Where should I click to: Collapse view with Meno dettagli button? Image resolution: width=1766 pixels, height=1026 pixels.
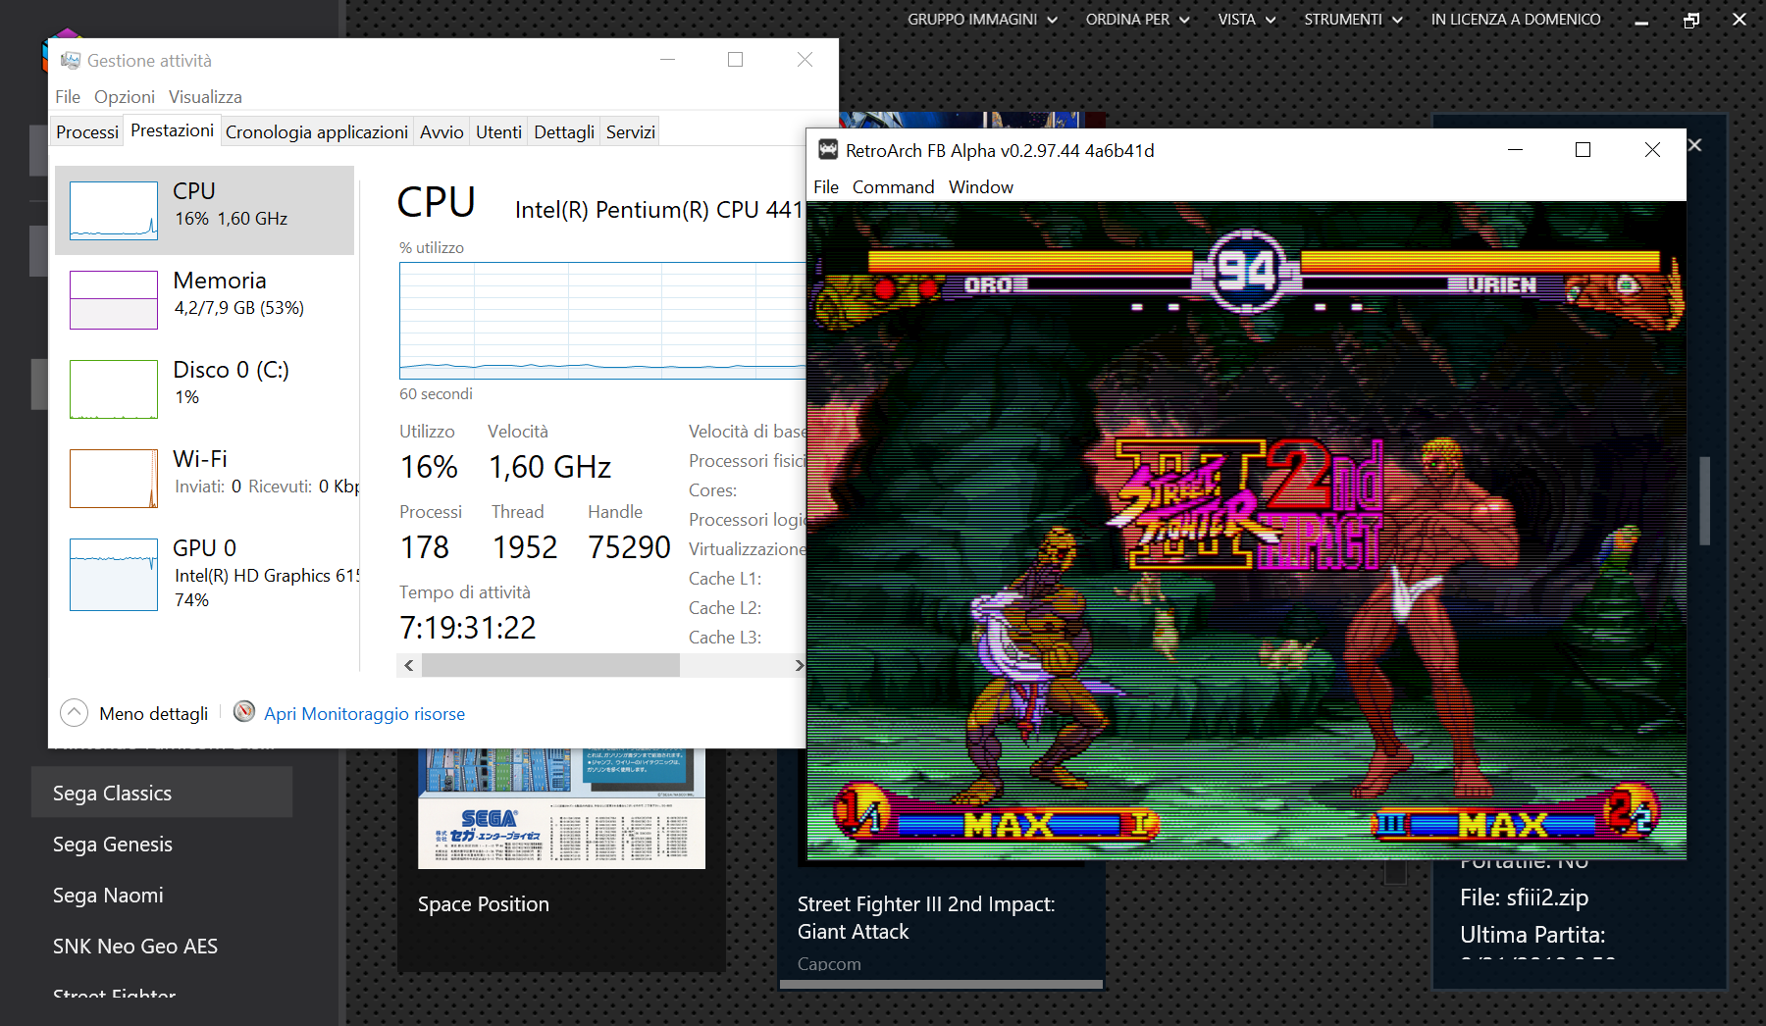click(x=135, y=713)
